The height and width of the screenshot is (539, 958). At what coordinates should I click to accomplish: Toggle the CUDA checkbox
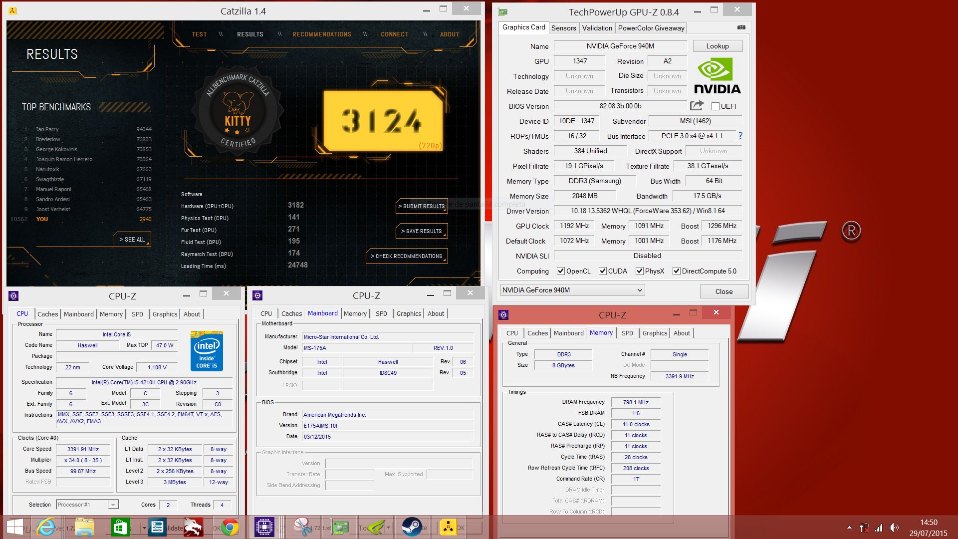coord(603,271)
